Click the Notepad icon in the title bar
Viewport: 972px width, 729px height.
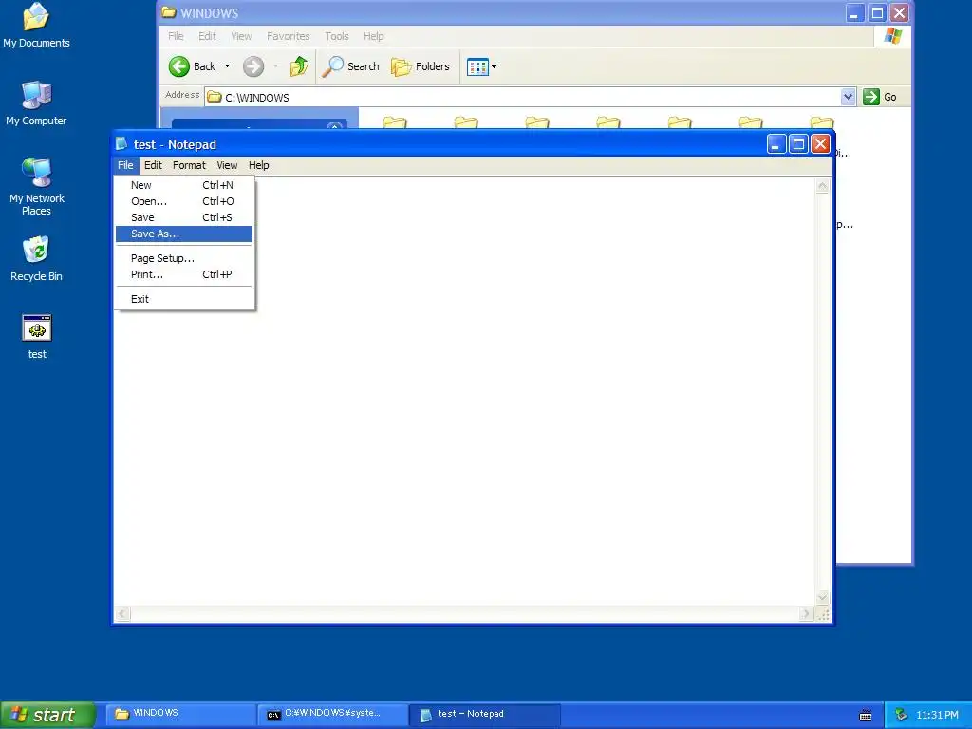[x=122, y=144]
